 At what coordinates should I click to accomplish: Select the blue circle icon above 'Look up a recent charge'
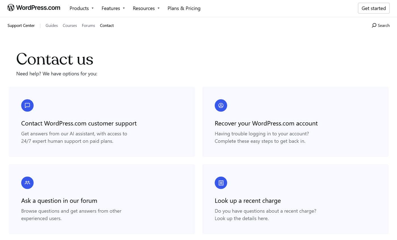point(221,183)
